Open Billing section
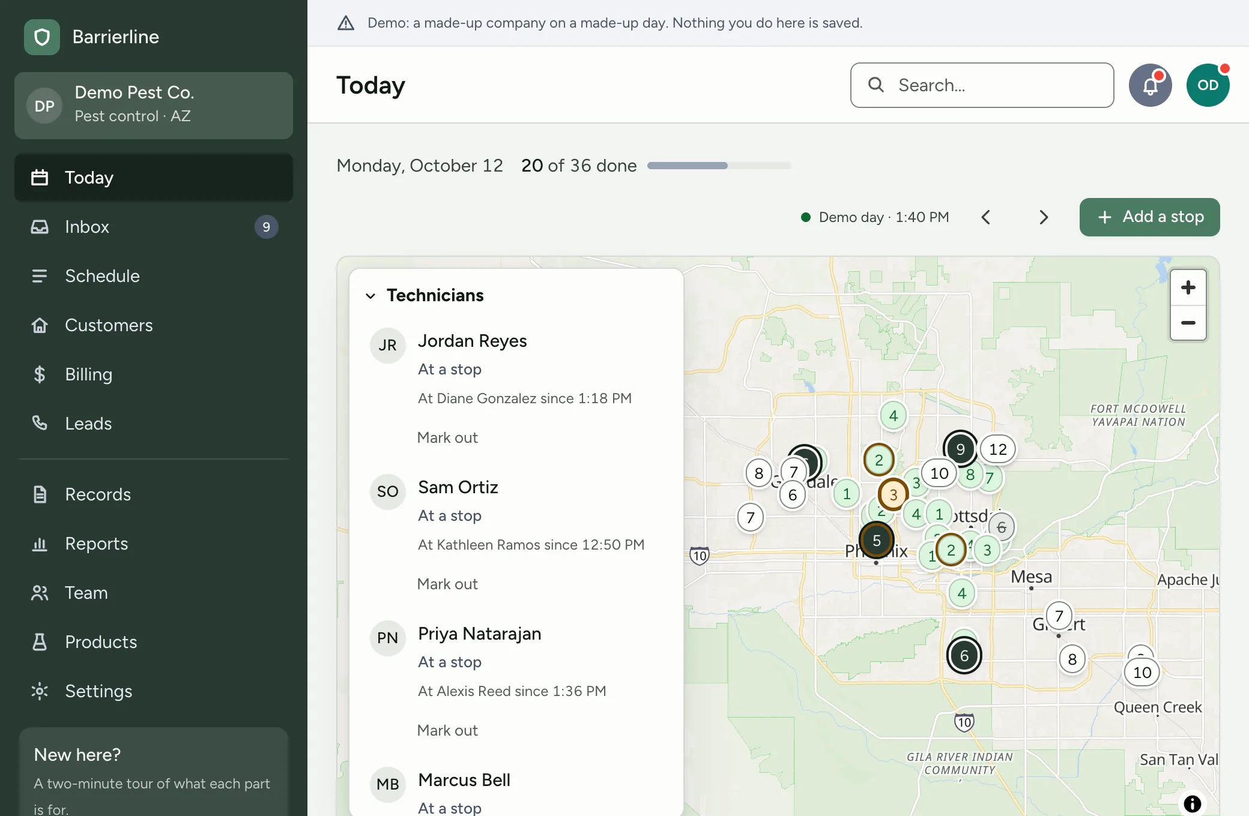This screenshot has width=1249, height=816. (x=154, y=374)
